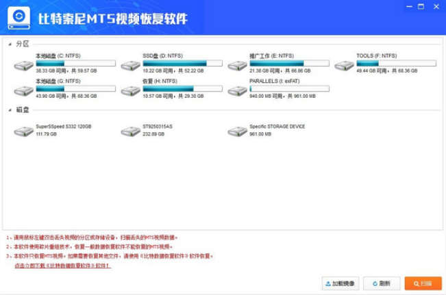Collapse the 磁盘 section
446x295 pixels.
(x=10, y=110)
